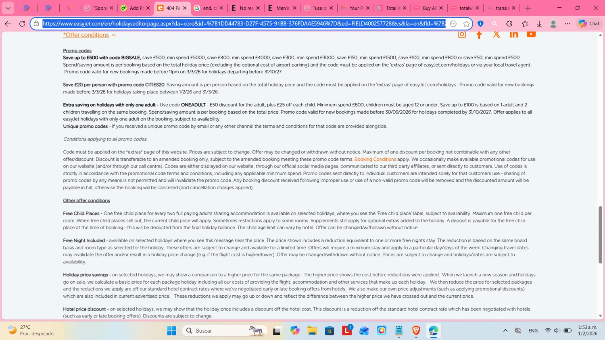The width and height of the screenshot is (605, 340).
Task: Launch Brave browser from the taskbar
Action: [x=416, y=331]
